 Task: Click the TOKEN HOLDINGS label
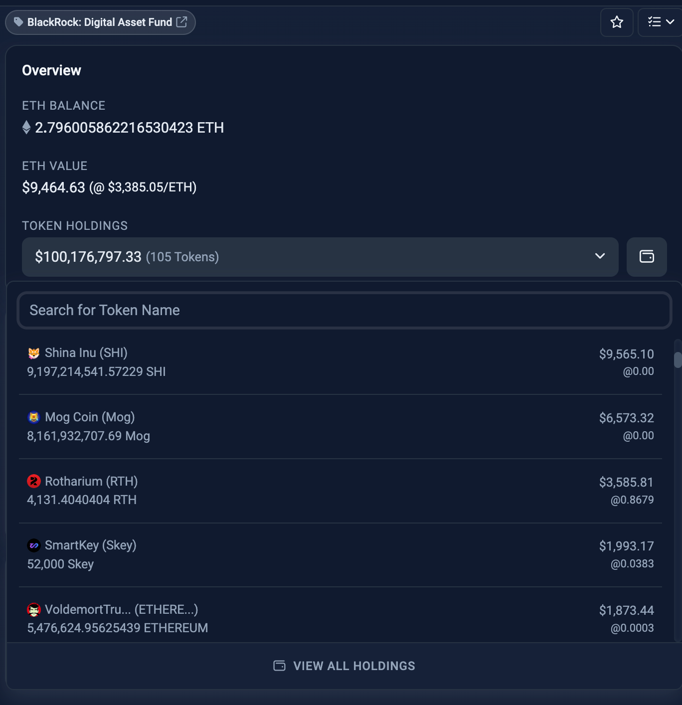[75, 226]
